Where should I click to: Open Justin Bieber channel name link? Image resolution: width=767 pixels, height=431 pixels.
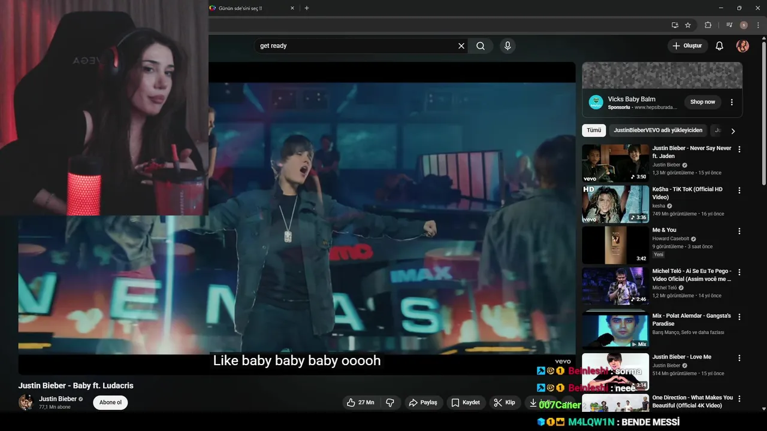pyautogui.click(x=58, y=399)
